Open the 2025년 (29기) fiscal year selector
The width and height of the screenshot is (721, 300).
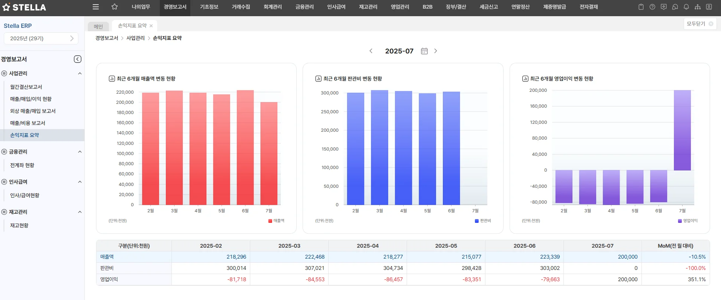coord(41,38)
